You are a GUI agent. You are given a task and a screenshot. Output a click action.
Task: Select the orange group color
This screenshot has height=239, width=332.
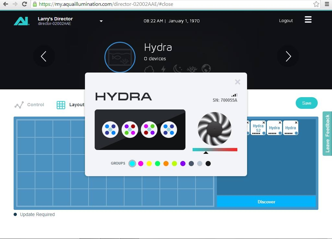pyautogui.click(x=166, y=164)
